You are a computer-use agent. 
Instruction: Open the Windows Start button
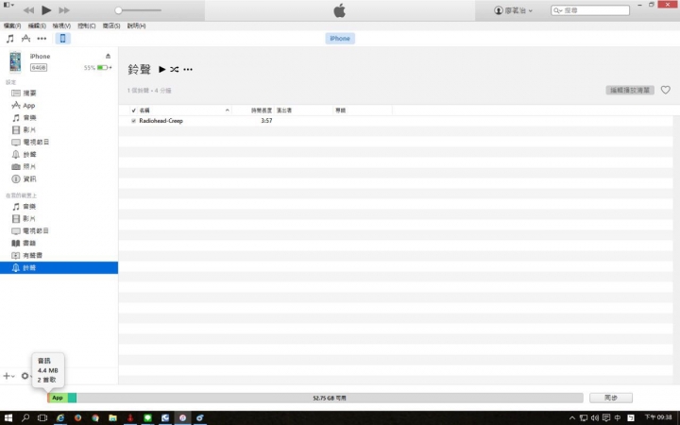point(8,418)
